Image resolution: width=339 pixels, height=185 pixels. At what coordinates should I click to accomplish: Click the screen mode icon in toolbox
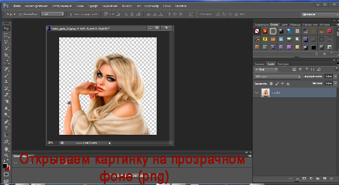pos(6,181)
